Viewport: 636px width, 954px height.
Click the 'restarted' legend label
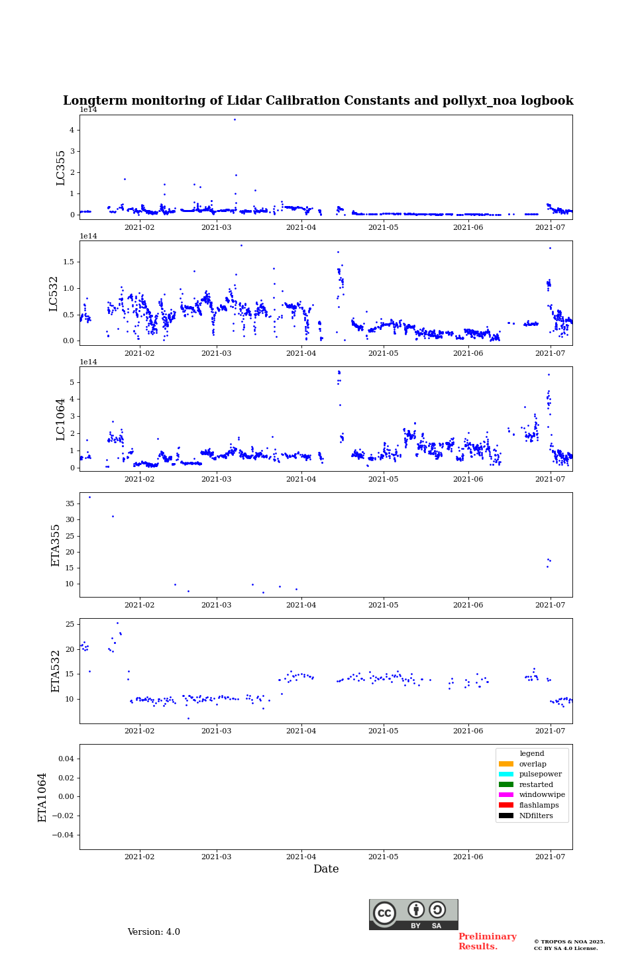click(x=536, y=784)
